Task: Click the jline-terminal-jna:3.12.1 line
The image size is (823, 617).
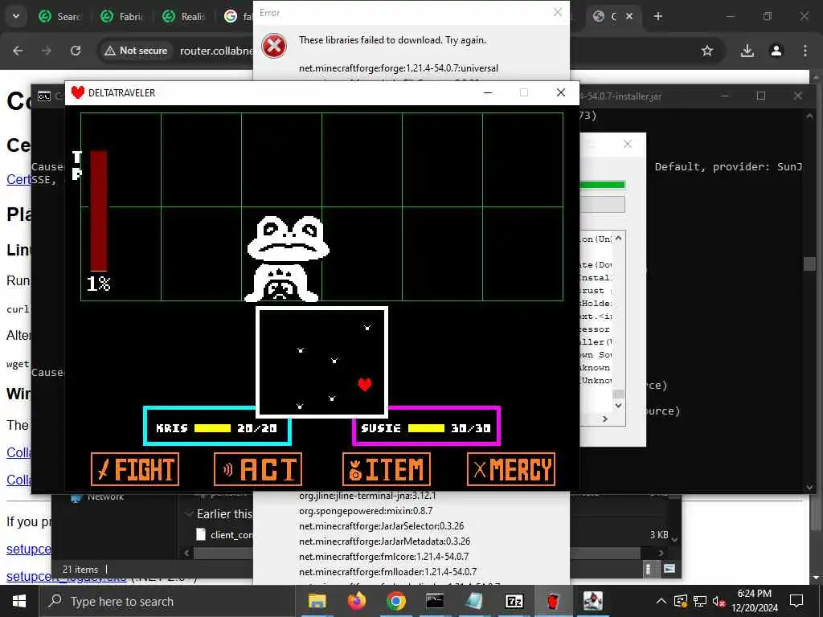Action: coord(367,495)
